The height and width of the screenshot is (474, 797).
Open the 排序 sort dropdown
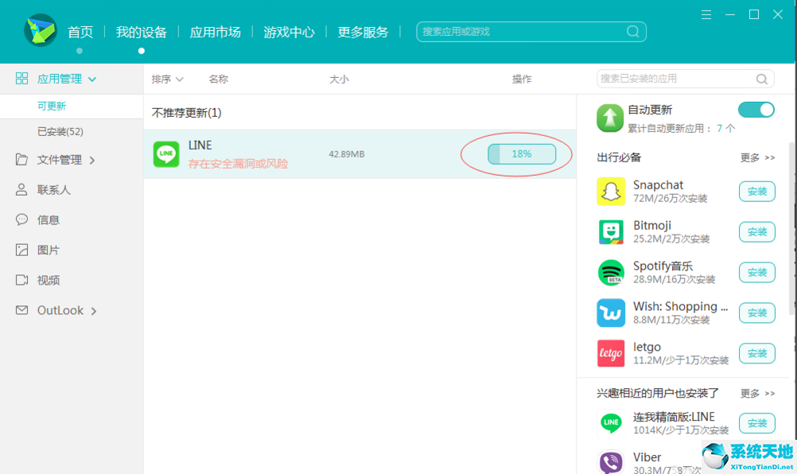[167, 80]
